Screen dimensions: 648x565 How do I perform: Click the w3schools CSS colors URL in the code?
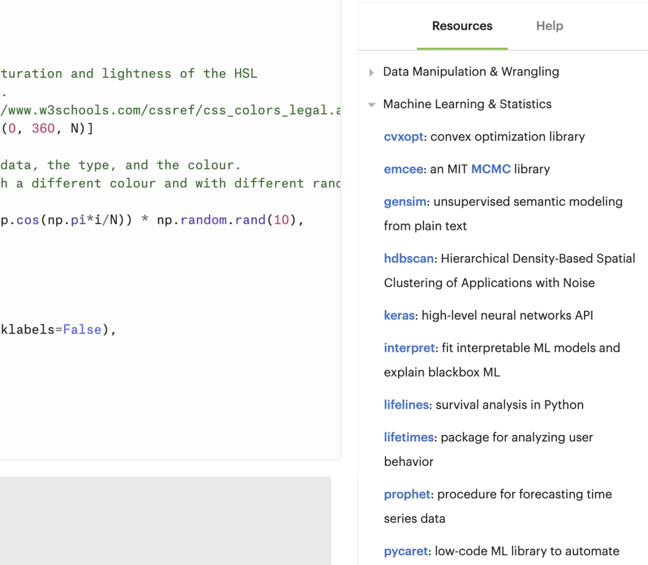pos(162,110)
